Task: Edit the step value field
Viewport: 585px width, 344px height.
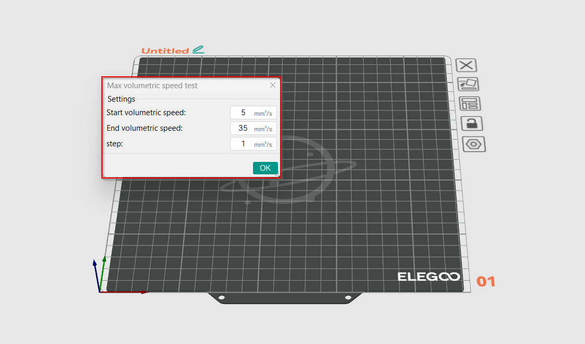Action: (x=254, y=144)
